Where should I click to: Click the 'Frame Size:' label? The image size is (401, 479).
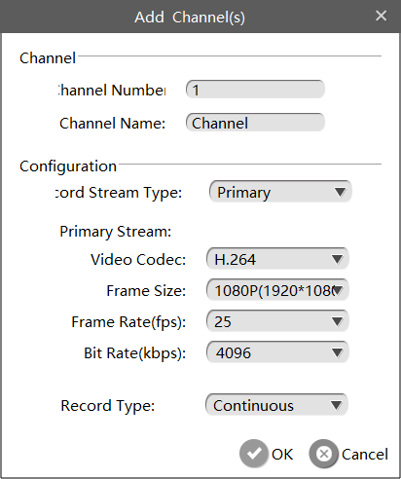tap(146, 291)
